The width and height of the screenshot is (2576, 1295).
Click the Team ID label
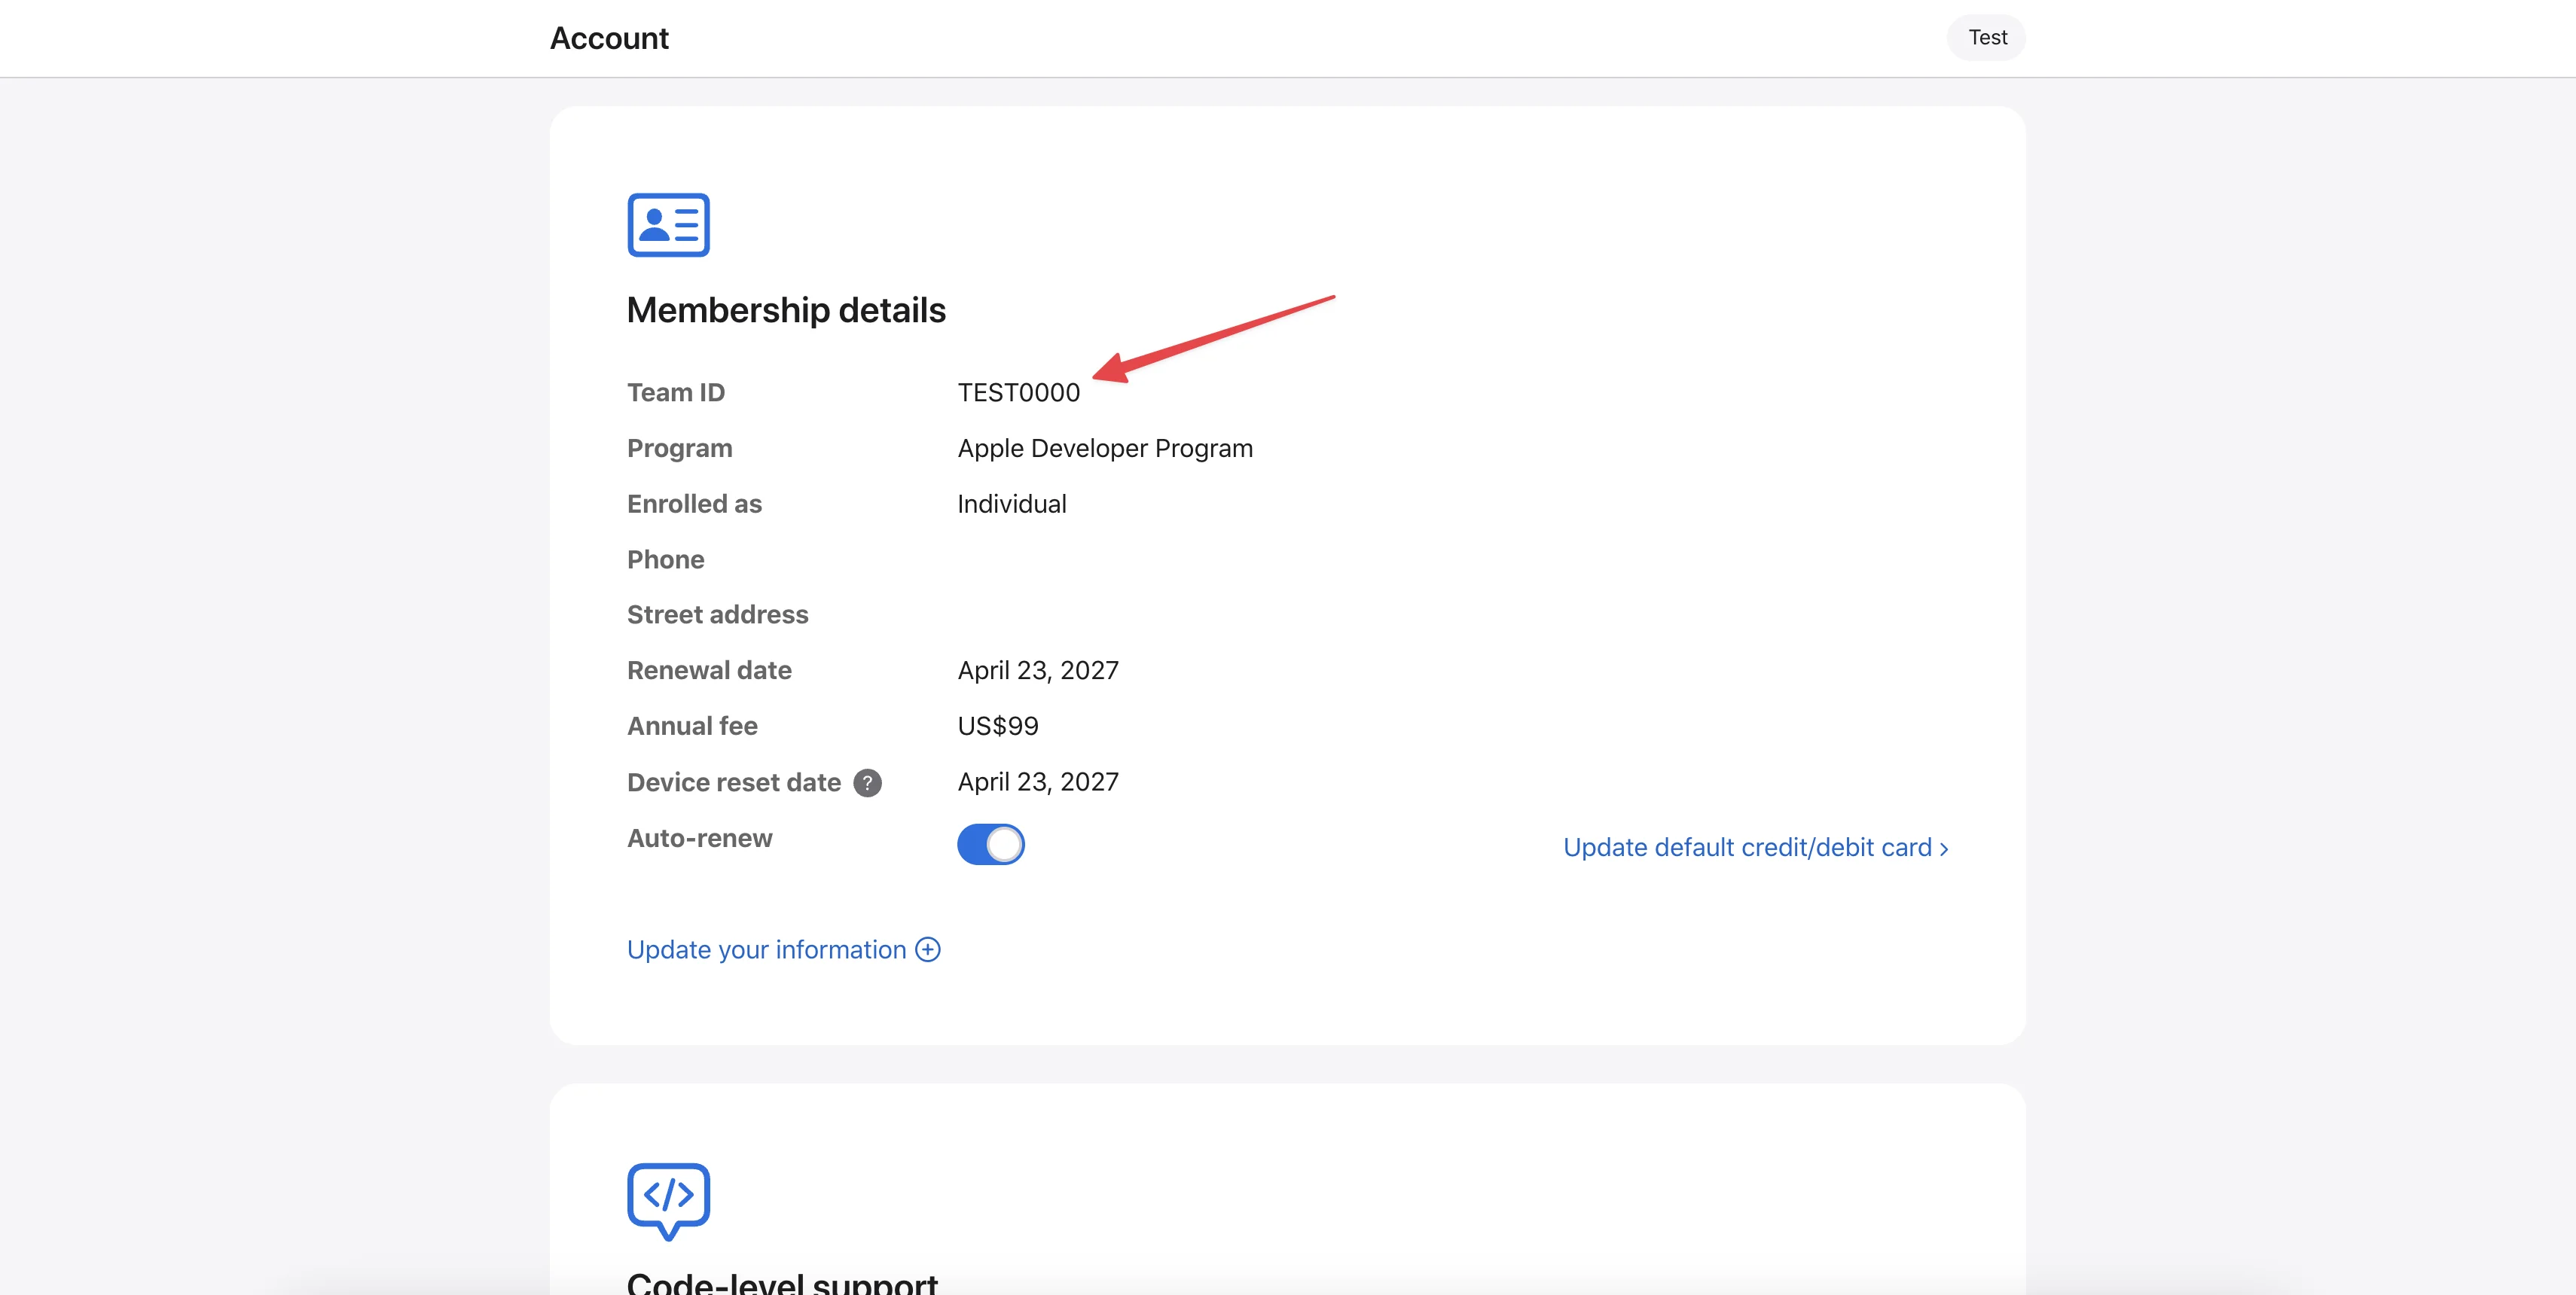click(x=676, y=393)
